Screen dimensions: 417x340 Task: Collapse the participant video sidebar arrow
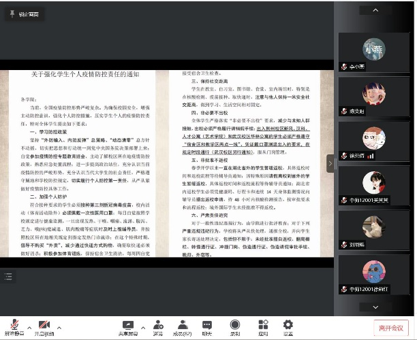pyautogui.click(x=330, y=163)
